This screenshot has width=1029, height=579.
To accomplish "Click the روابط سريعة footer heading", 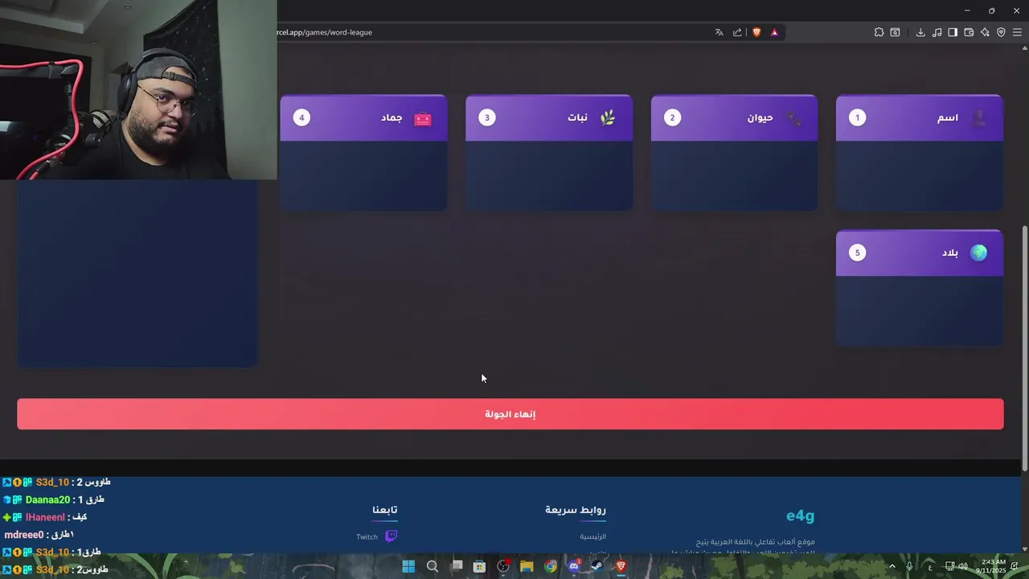I will 576,510.
